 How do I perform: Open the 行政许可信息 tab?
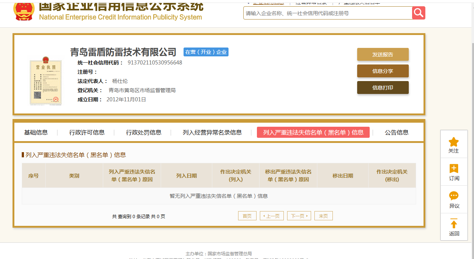[x=87, y=133]
